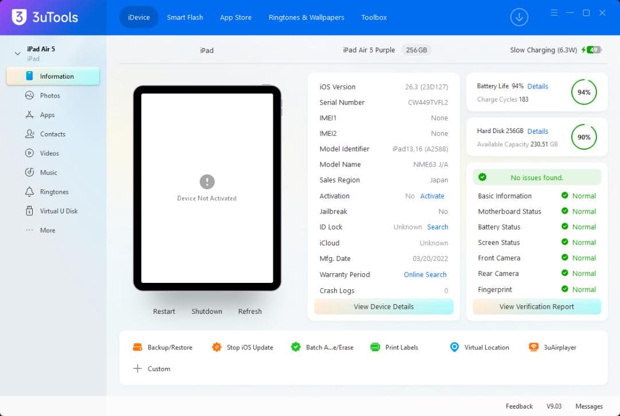Open the Virtual Location tool

pyautogui.click(x=454, y=347)
